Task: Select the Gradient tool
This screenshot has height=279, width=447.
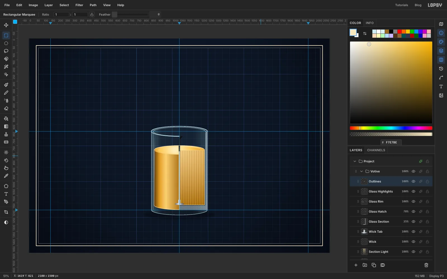Action: tap(6, 126)
